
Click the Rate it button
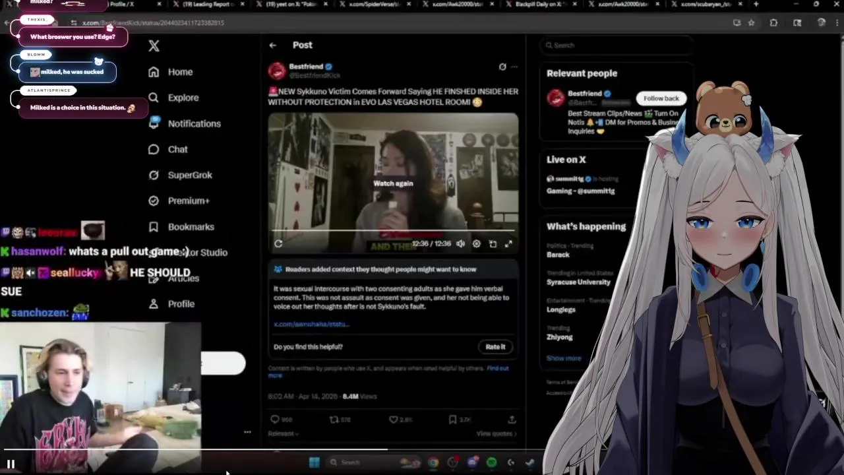click(495, 346)
